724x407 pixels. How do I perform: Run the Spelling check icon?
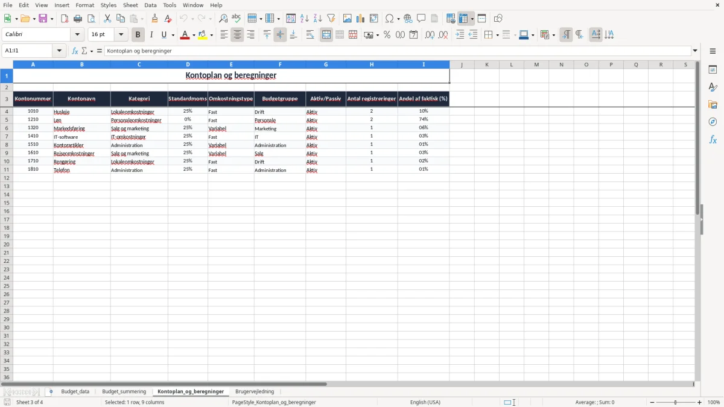pyautogui.click(x=237, y=19)
